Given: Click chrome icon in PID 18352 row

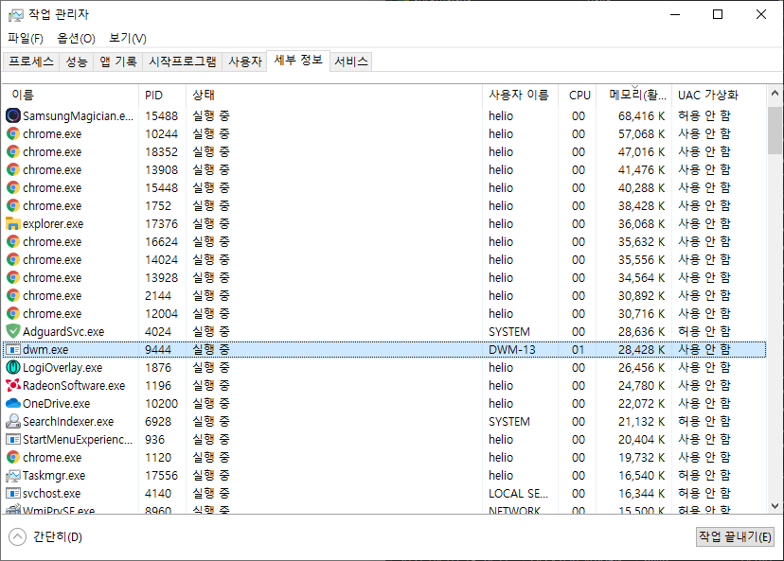Looking at the screenshot, I should [13, 152].
